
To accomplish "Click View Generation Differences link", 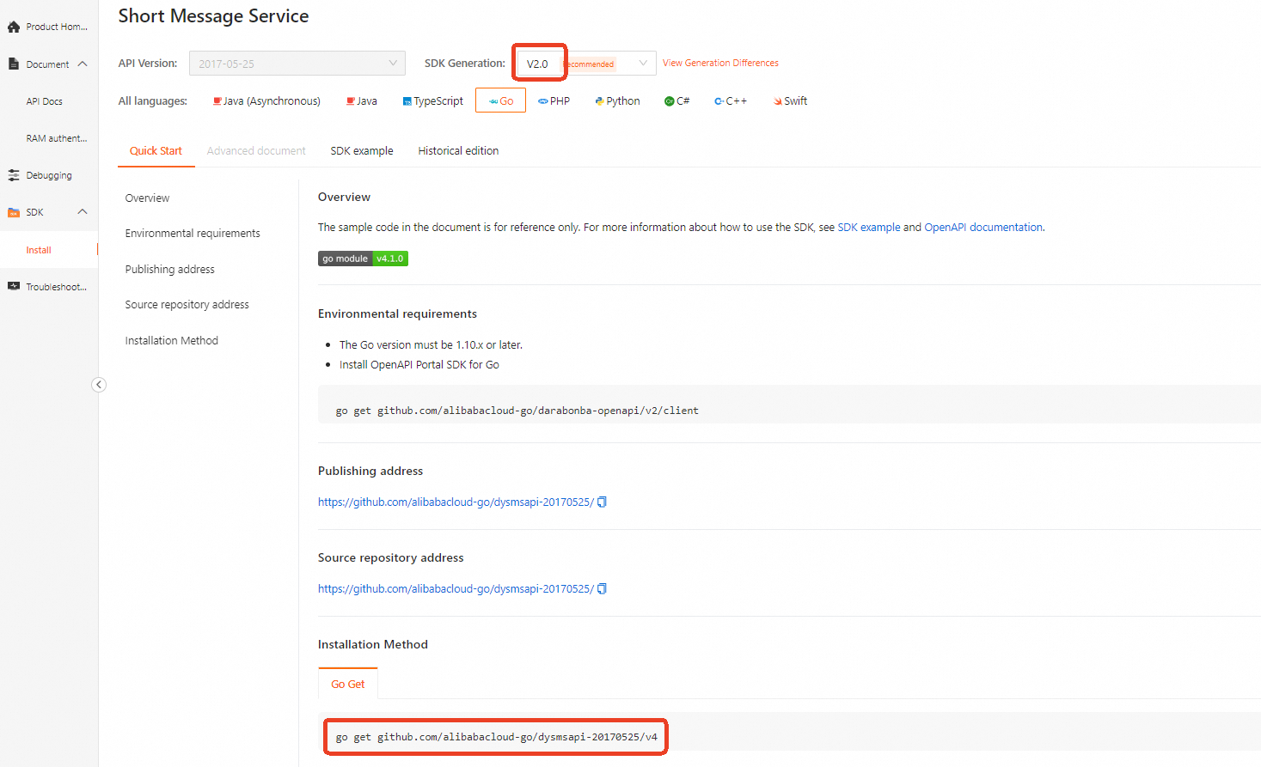I will coord(720,63).
